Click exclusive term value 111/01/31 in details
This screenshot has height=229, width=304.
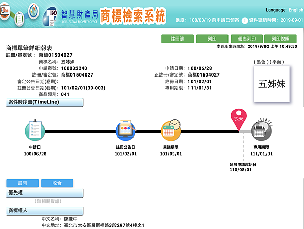[x=200, y=88]
